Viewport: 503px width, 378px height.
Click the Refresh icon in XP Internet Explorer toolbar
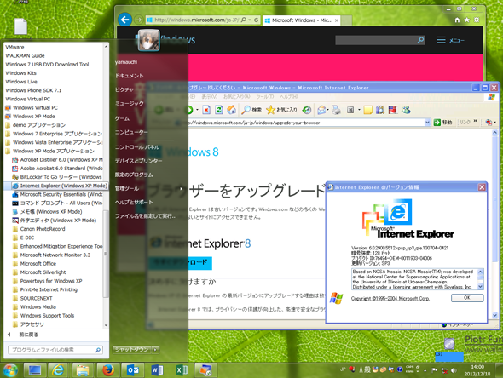[x=219, y=110]
